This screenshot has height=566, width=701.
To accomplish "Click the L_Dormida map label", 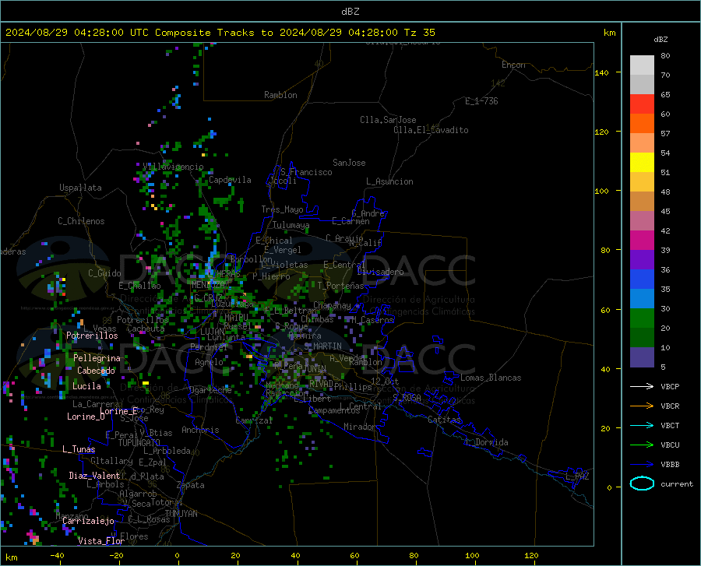I will [x=487, y=442].
